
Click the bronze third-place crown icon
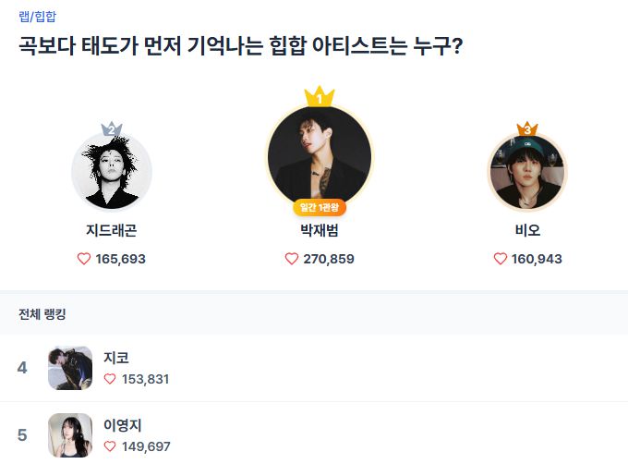pos(527,128)
